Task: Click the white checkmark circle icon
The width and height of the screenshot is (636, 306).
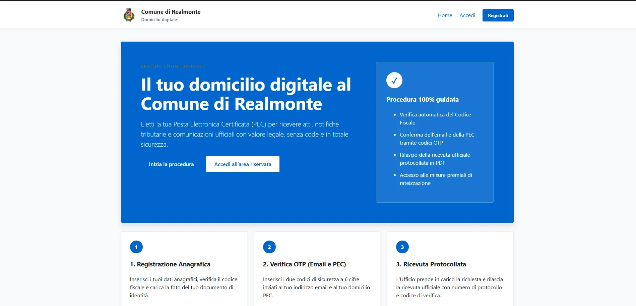Action: click(394, 80)
